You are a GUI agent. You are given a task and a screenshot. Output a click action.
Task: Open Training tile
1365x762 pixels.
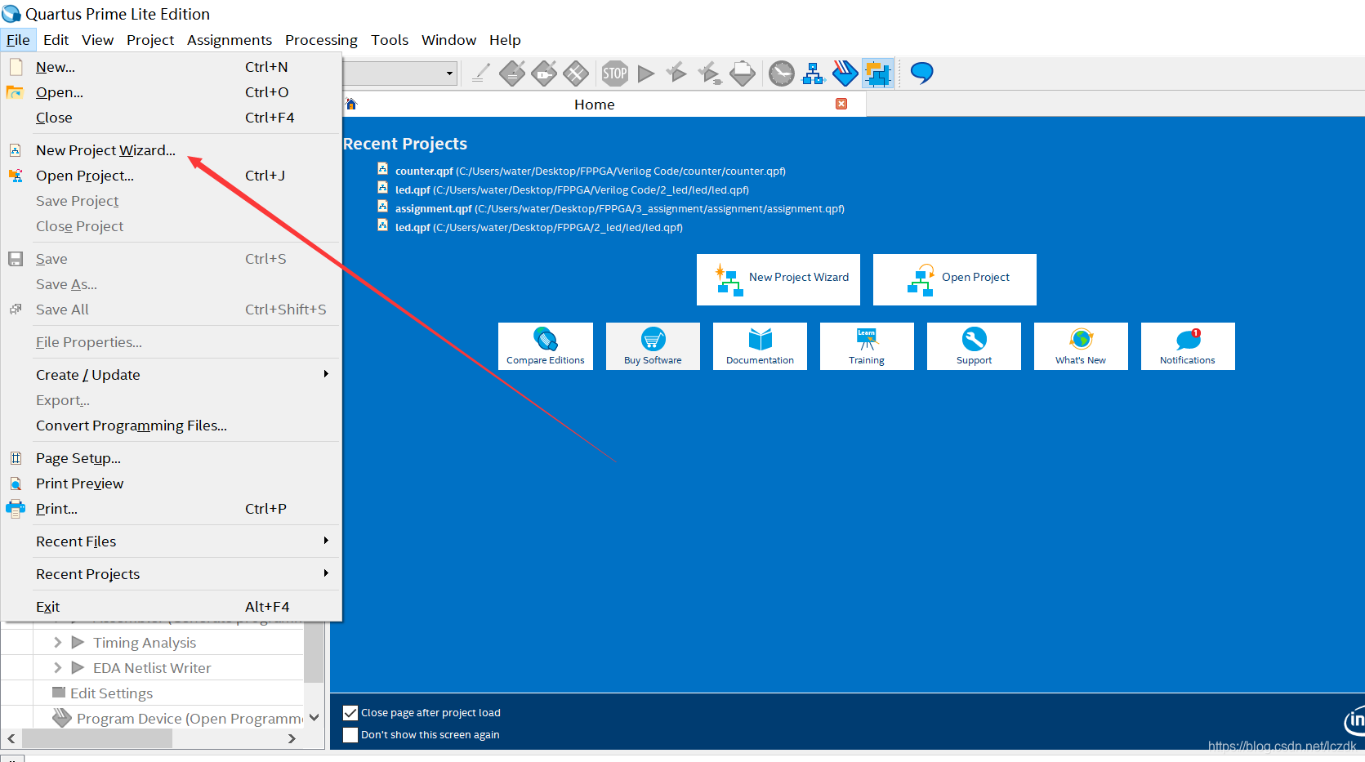point(867,346)
